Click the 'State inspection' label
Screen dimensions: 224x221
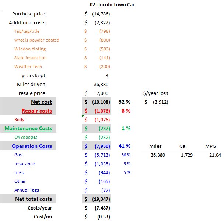click(x=31, y=58)
